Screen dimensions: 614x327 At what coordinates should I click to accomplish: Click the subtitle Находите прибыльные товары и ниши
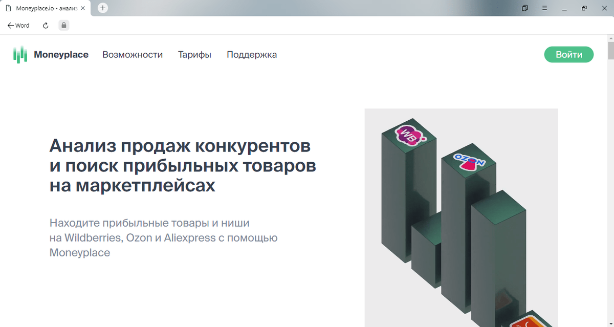(149, 223)
